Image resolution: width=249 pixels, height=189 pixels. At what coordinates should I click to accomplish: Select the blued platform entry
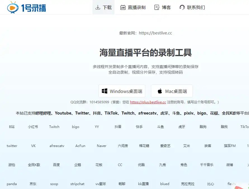(165, 184)
